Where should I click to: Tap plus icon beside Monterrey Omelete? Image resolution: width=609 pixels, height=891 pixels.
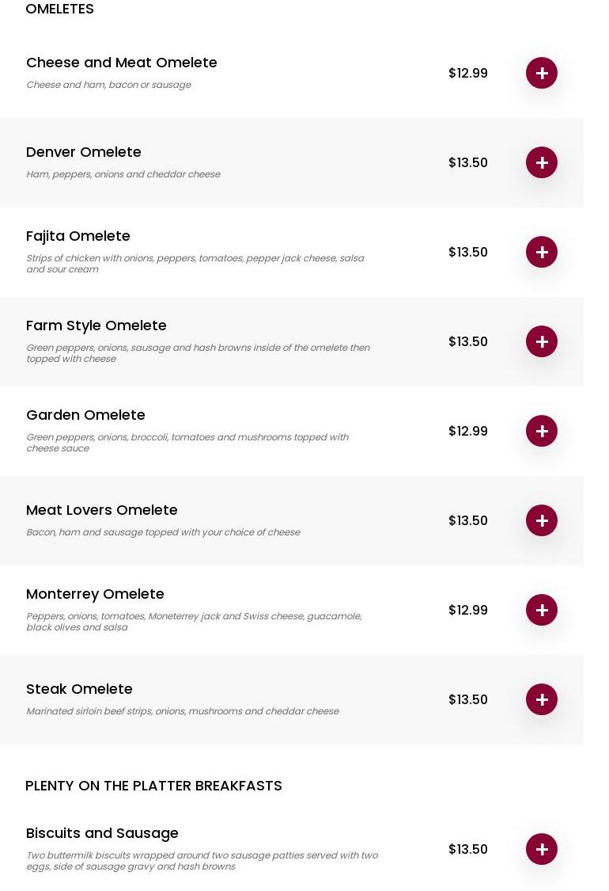click(x=542, y=610)
